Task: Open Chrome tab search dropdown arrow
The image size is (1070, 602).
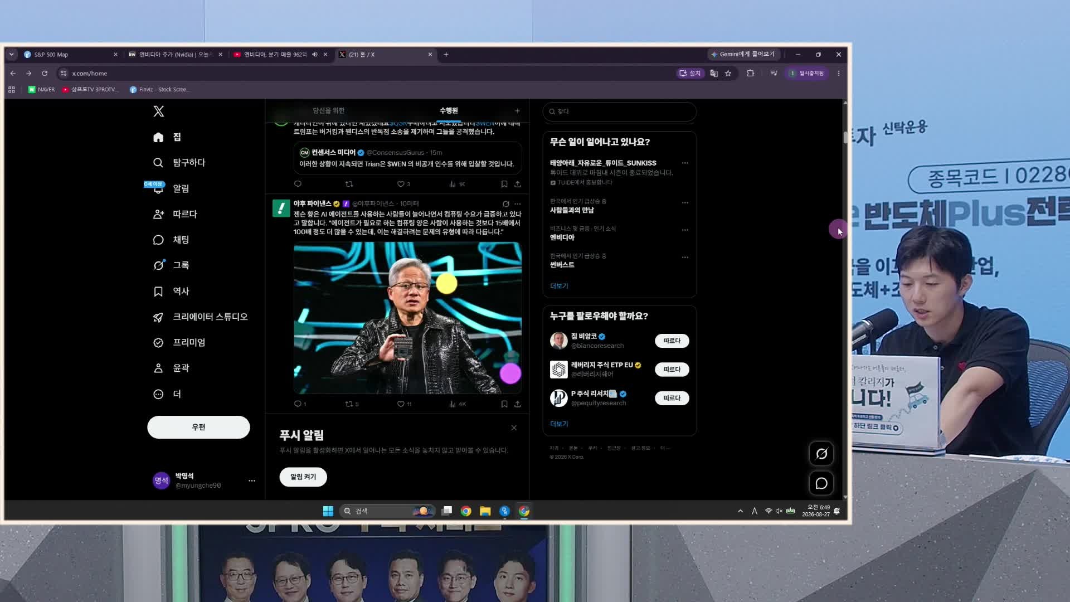Action: [11, 55]
